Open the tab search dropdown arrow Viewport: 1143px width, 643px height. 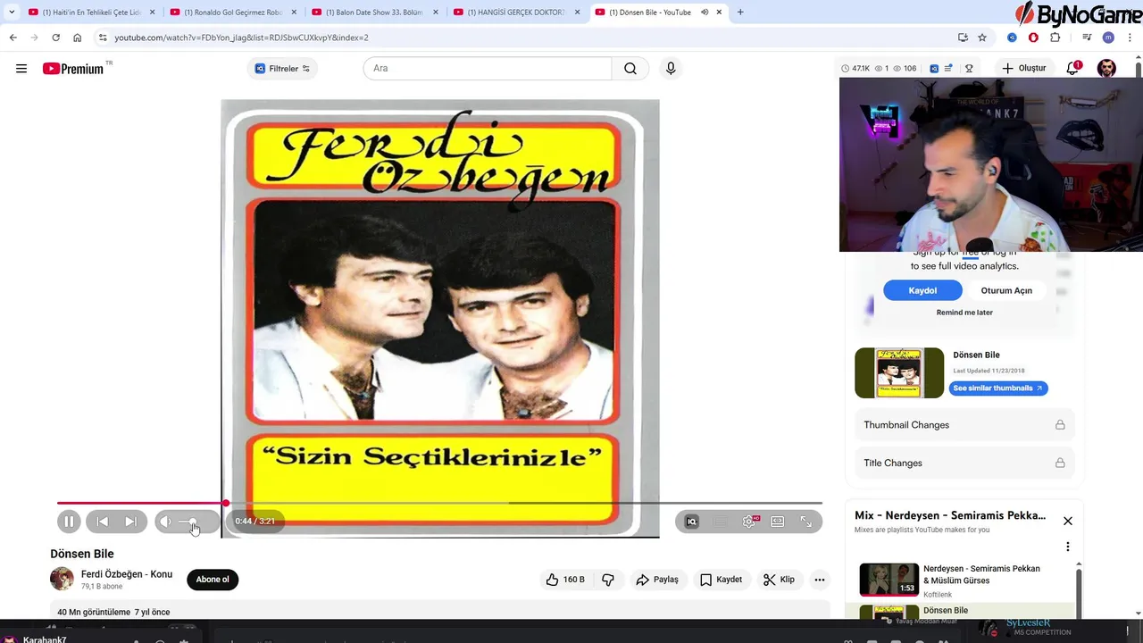click(x=11, y=13)
